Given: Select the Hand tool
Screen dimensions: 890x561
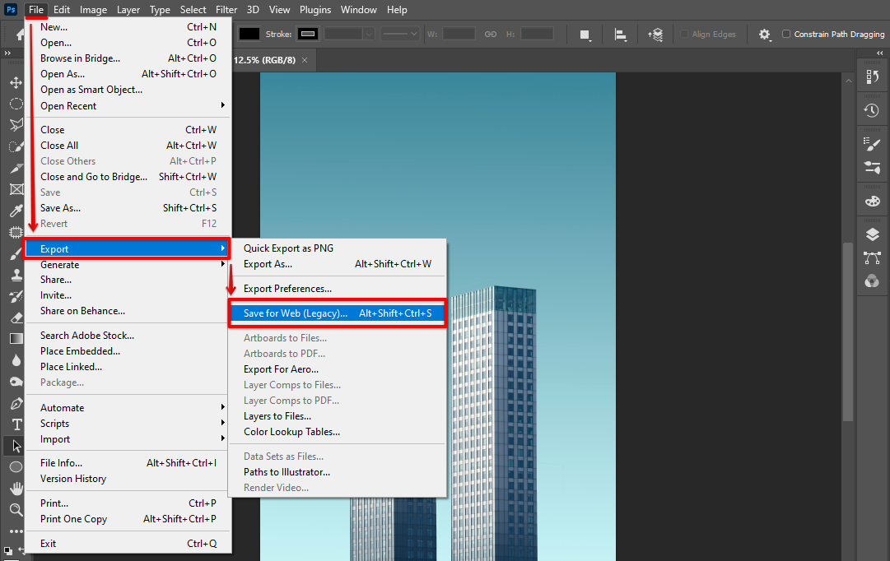Looking at the screenshot, I should [x=16, y=489].
